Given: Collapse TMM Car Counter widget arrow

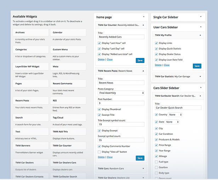Looking at the screenshot, I should coord(143,25).
